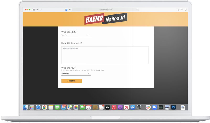Open Photoshop from the dock
Viewport: 210px width, 123px height.
click(173, 107)
